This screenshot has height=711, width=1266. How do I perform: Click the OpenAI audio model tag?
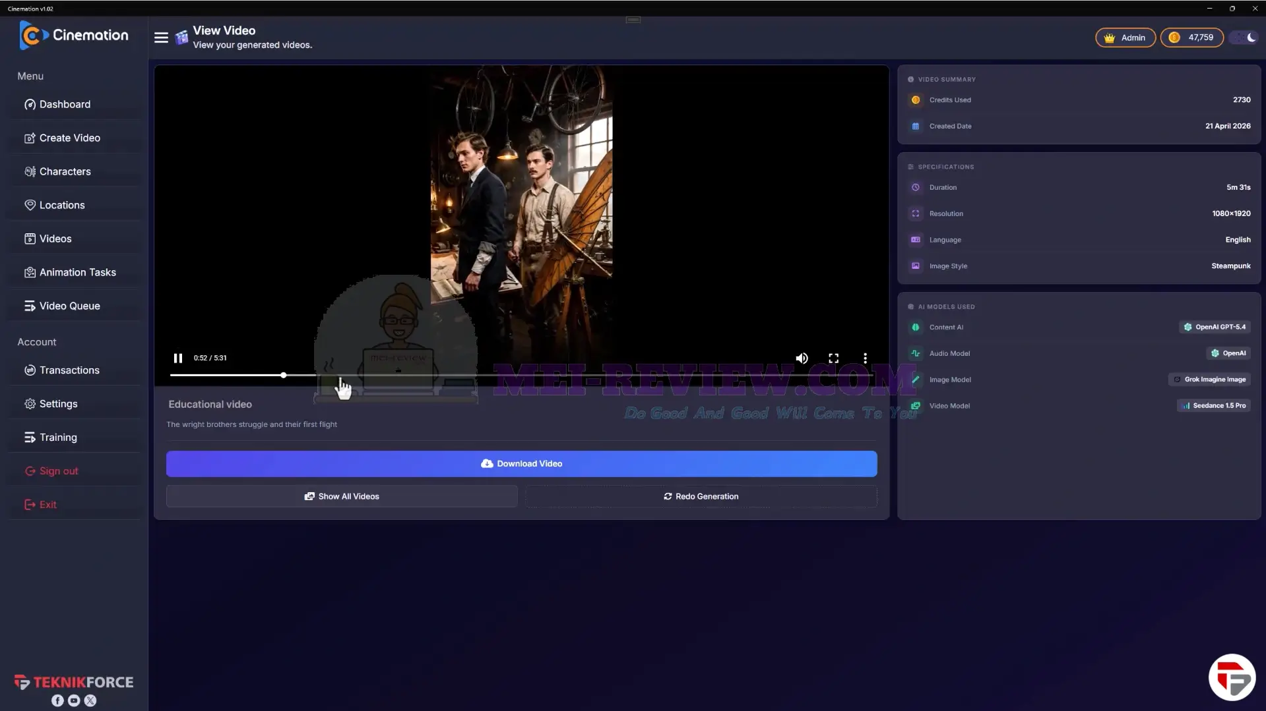[1228, 353]
